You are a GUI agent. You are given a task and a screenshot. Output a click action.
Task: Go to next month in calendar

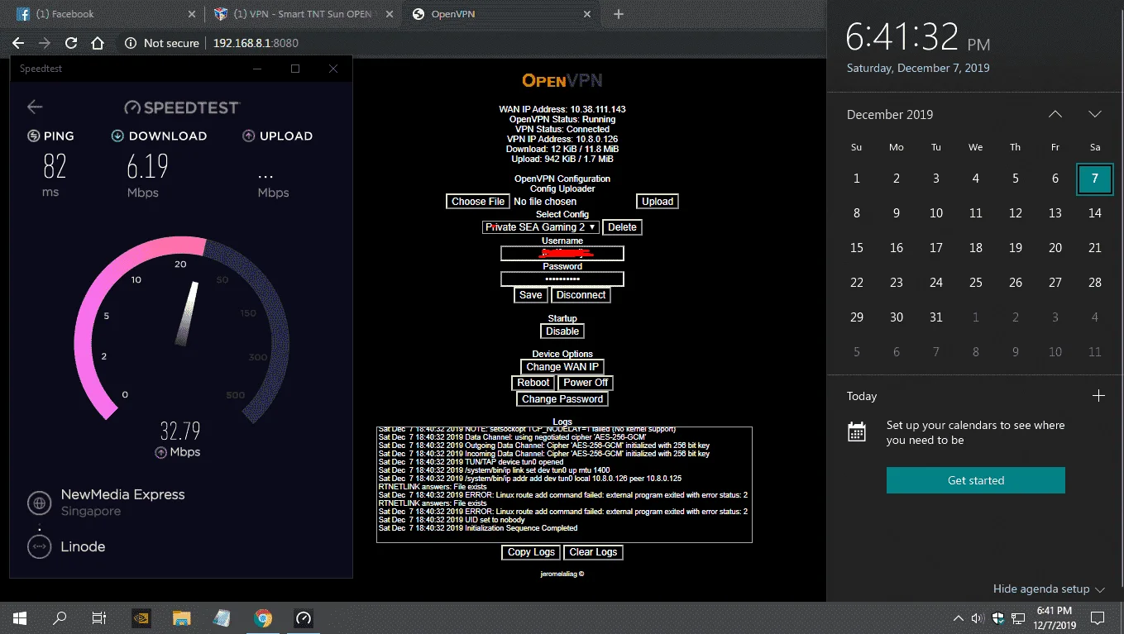[1095, 114]
